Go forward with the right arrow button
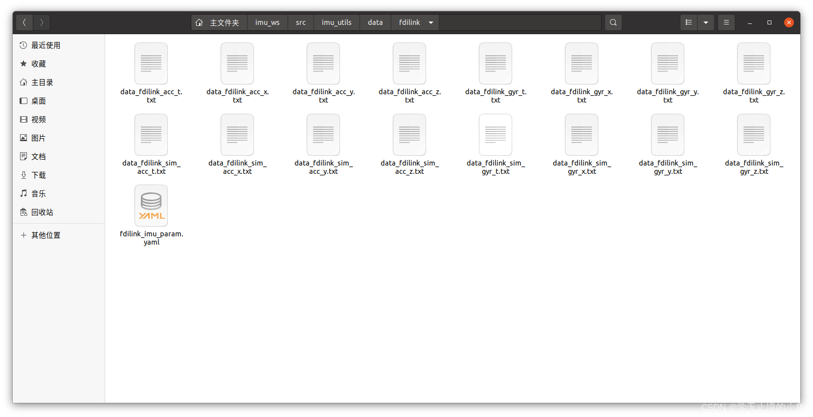This screenshot has width=813, height=417. pos(42,22)
